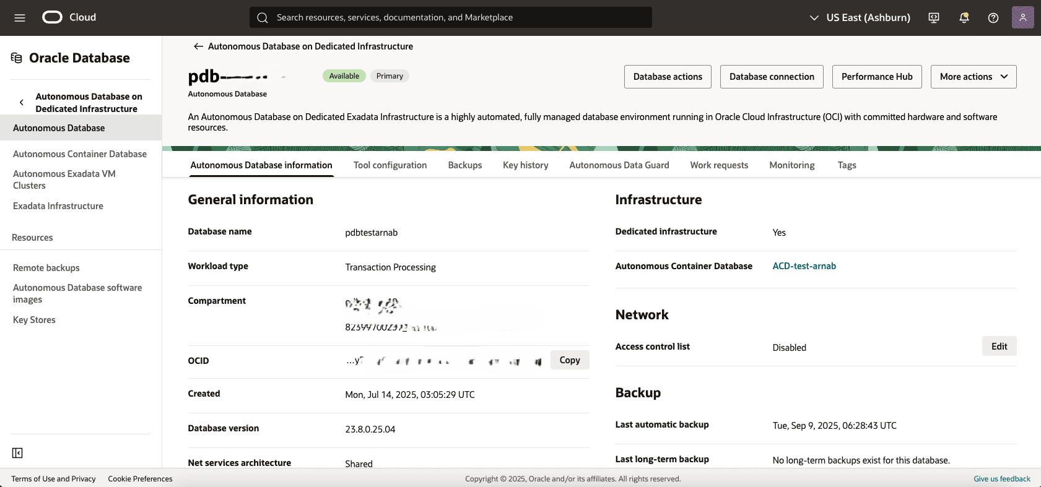Switch to the Monitoring tab

(x=792, y=165)
